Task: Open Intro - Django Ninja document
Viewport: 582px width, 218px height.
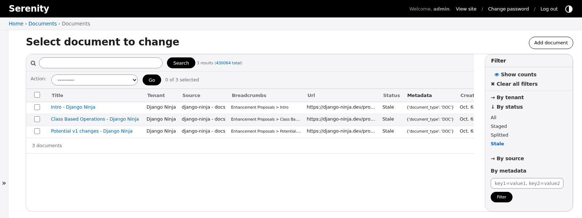Action: tap(73, 107)
